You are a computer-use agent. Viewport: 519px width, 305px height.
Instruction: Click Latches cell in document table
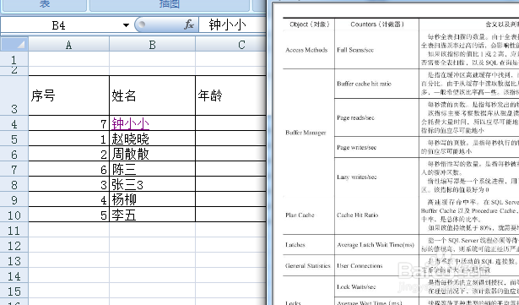pyautogui.click(x=295, y=245)
